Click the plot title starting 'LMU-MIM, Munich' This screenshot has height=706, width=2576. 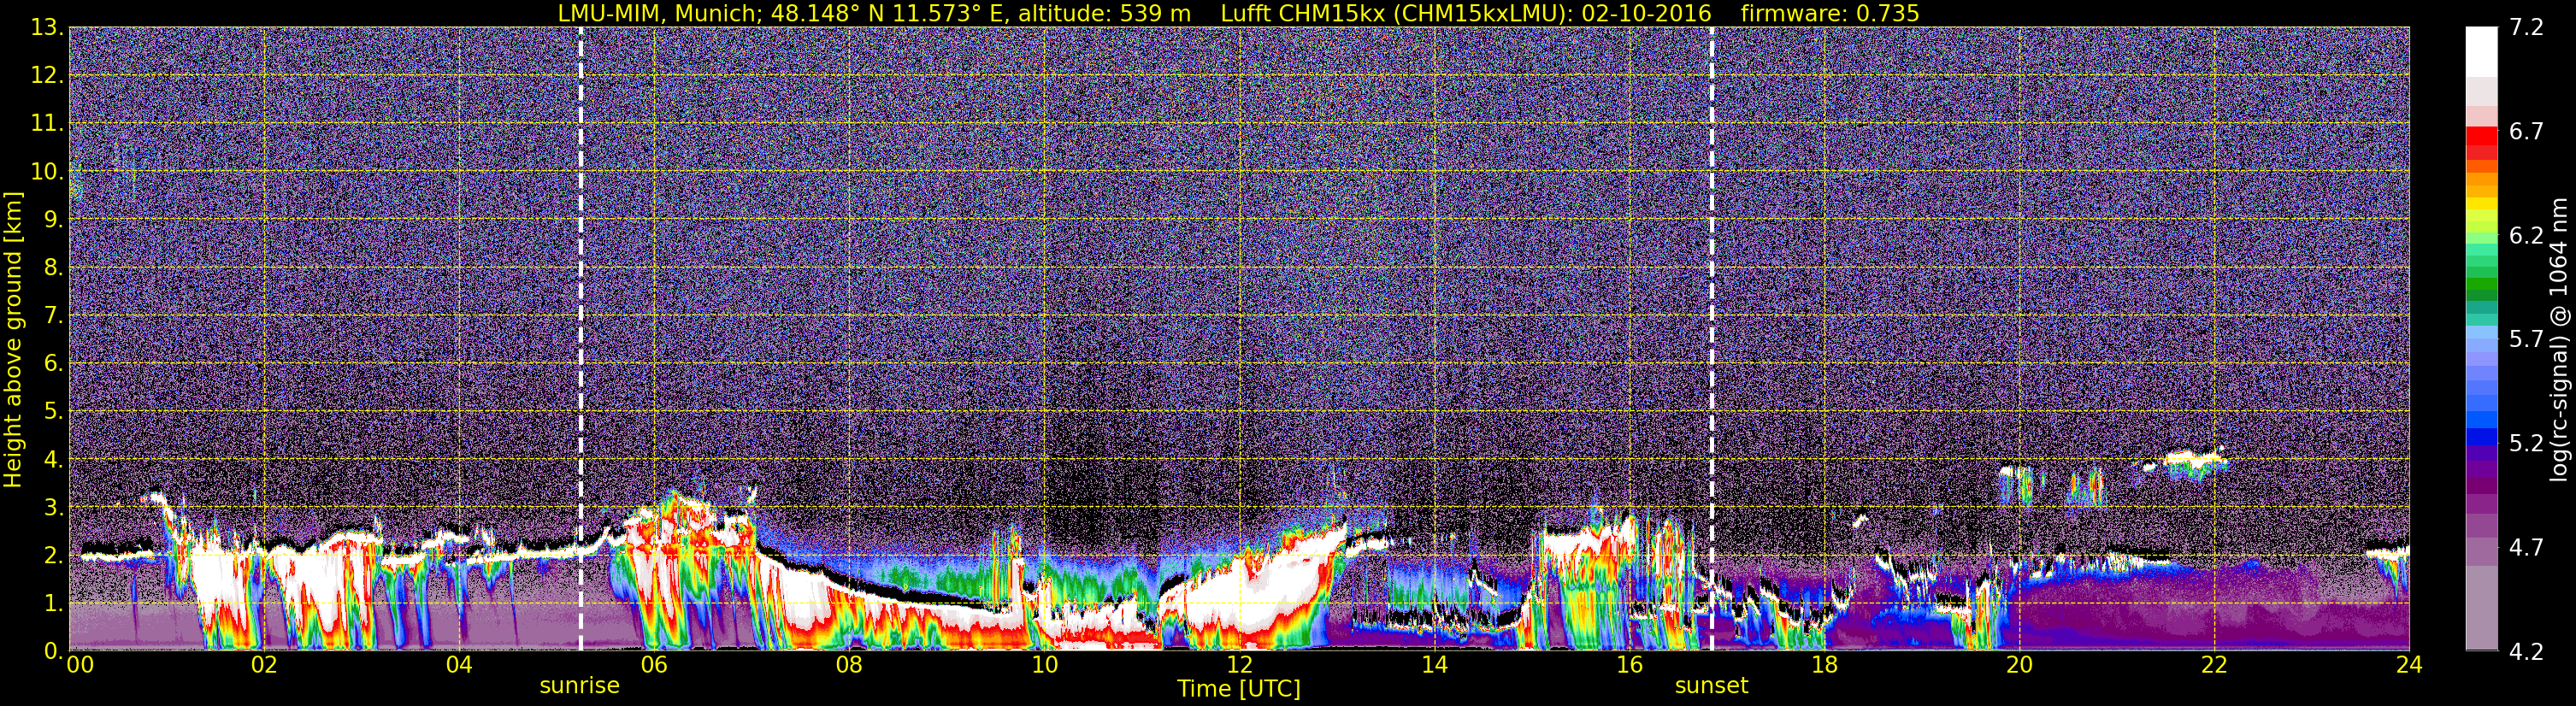tap(1238, 13)
